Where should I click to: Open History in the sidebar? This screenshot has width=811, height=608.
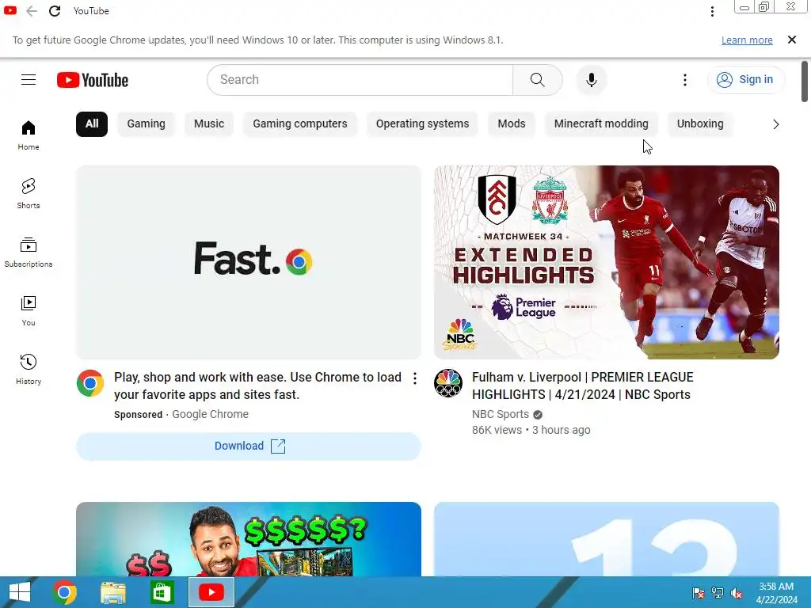coord(29,369)
